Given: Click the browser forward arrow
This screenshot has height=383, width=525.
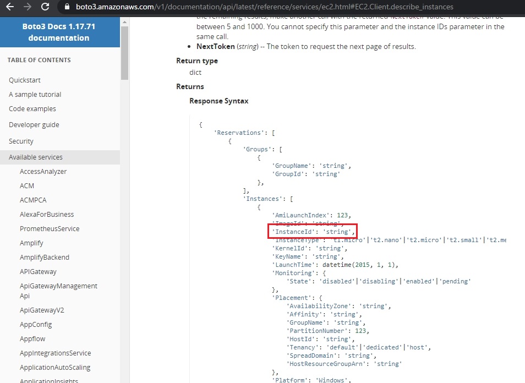Looking at the screenshot, I should [27, 7].
